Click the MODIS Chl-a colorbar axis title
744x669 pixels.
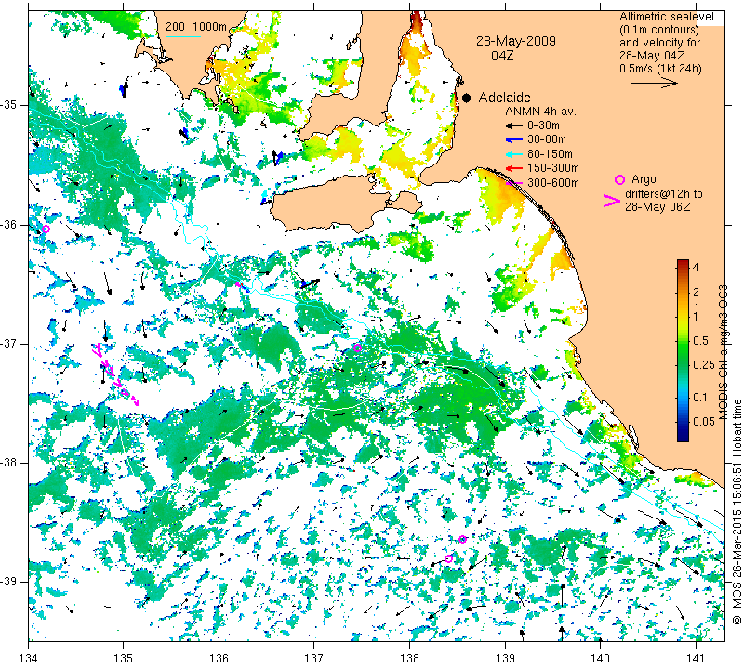724,352
